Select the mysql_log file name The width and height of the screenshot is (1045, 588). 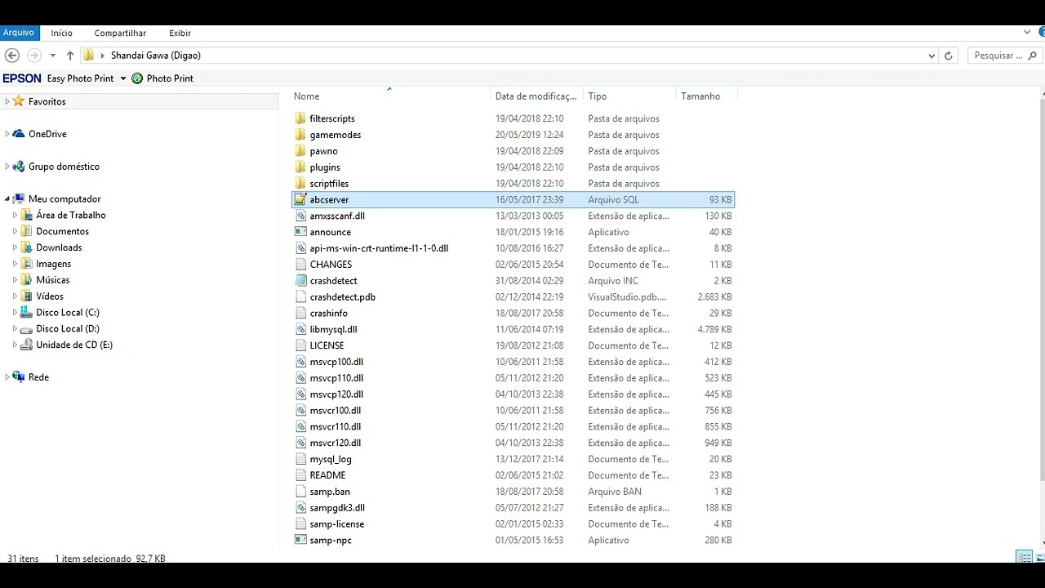[x=331, y=459]
